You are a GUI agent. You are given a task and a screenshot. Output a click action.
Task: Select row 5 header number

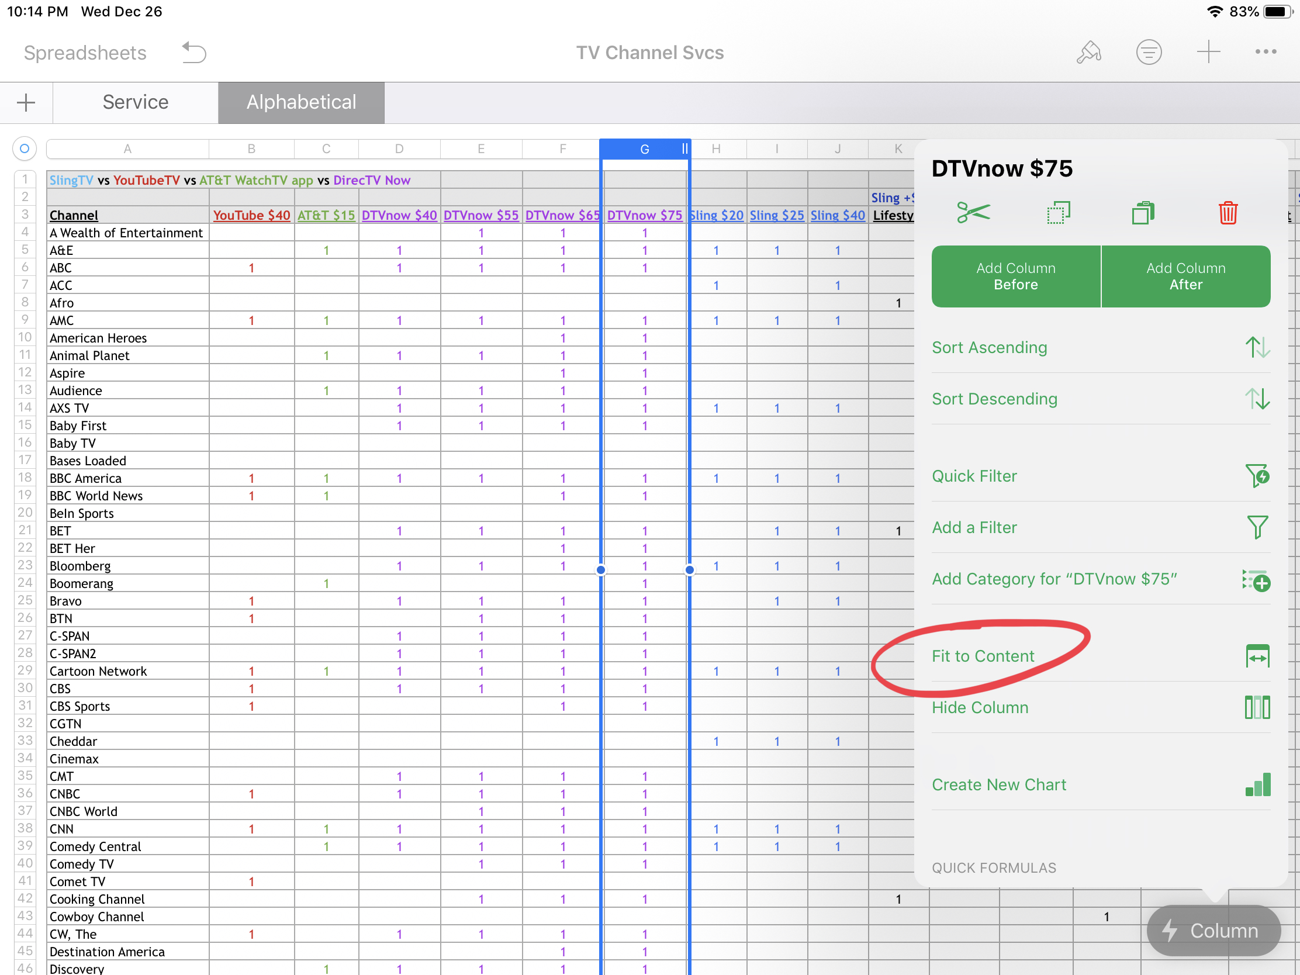[x=25, y=250]
